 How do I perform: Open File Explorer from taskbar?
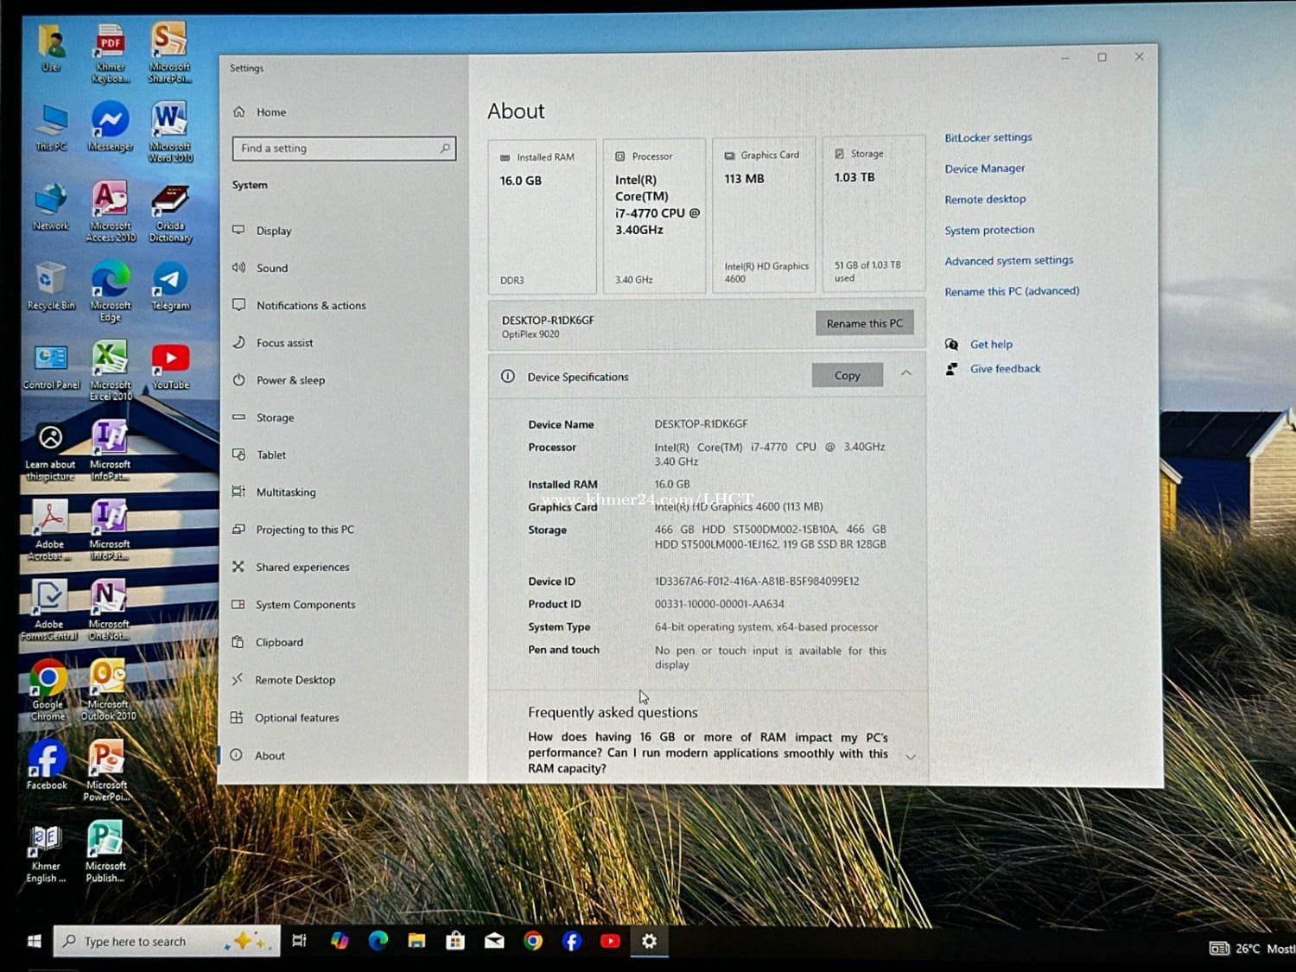[416, 941]
